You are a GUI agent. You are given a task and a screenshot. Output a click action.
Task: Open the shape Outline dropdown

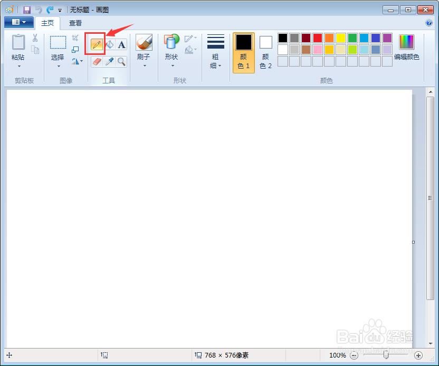(x=190, y=38)
